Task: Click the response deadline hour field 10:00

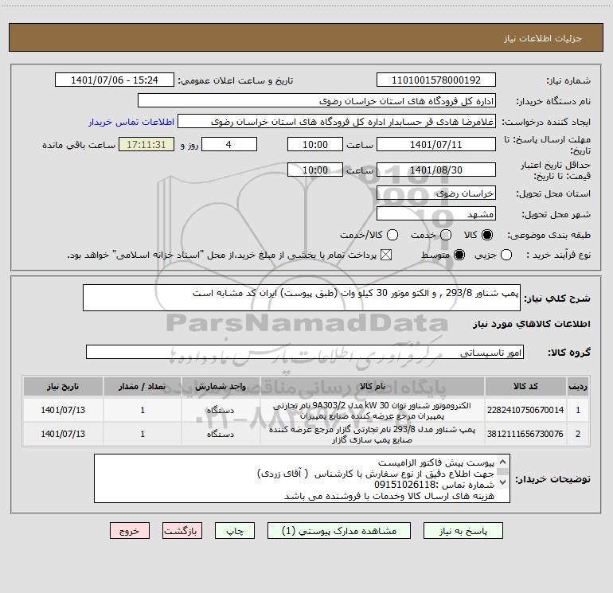Action: pos(315,144)
